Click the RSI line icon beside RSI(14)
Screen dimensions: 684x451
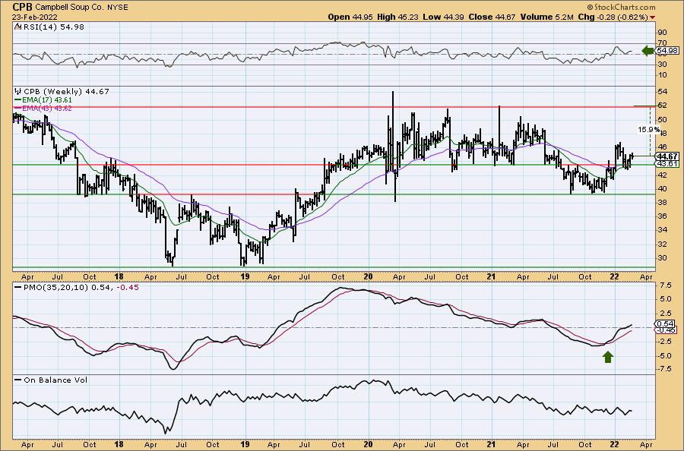pyautogui.click(x=18, y=27)
